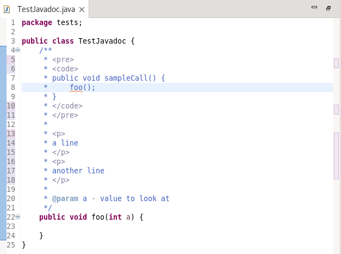Click the foo method name on line 22
Image resolution: width=341 pixels, height=254 pixels.
[98, 217]
